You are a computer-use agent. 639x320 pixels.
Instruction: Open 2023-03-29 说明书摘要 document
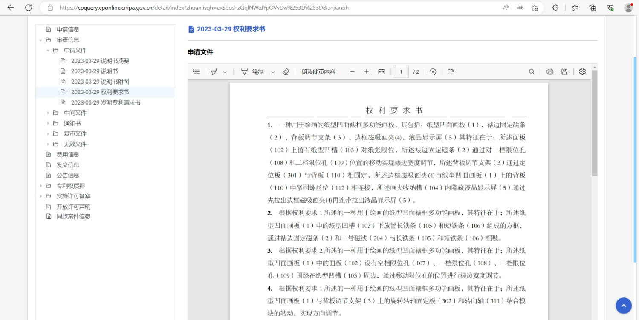click(100, 61)
